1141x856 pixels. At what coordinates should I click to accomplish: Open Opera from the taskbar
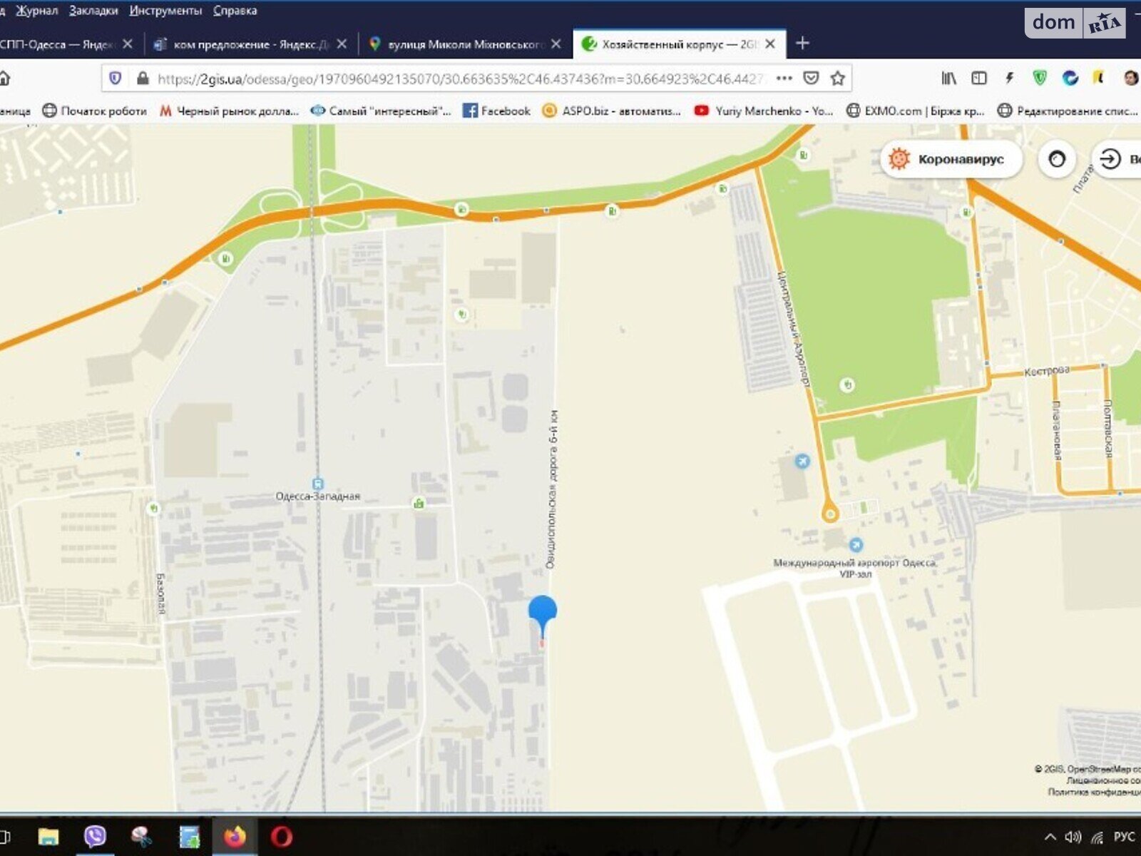(281, 837)
